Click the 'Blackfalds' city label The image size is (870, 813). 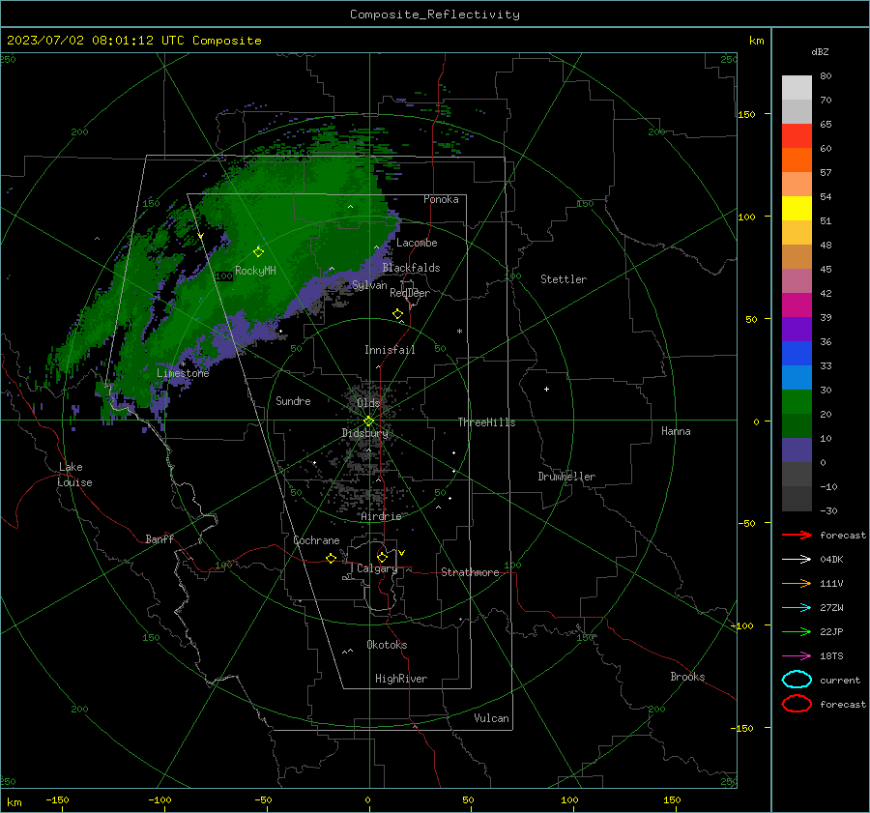pyautogui.click(x=411, y=268)
